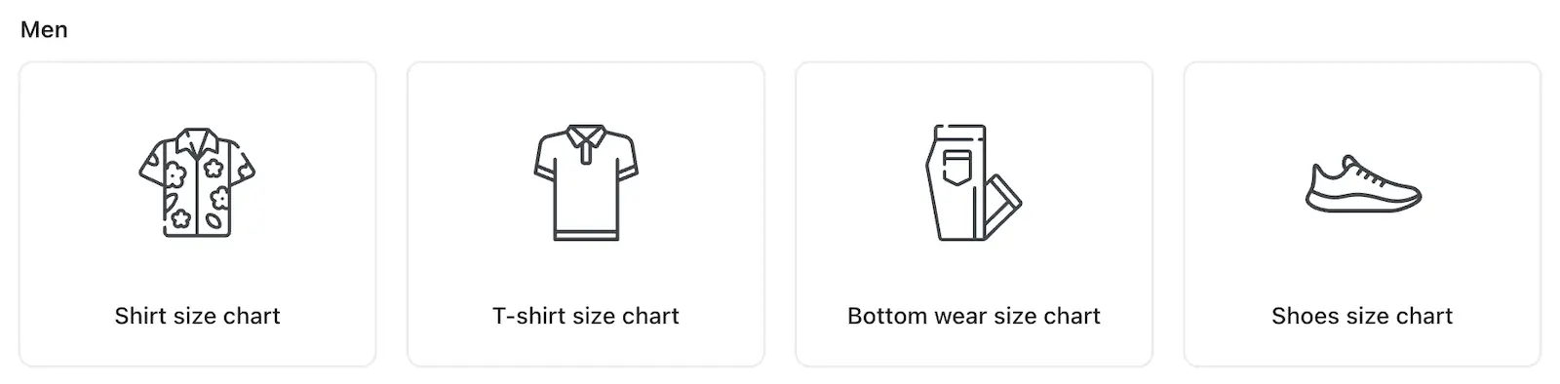Open the Bottom wear size chart label
1560x384 pixels.
click(974, 316)
